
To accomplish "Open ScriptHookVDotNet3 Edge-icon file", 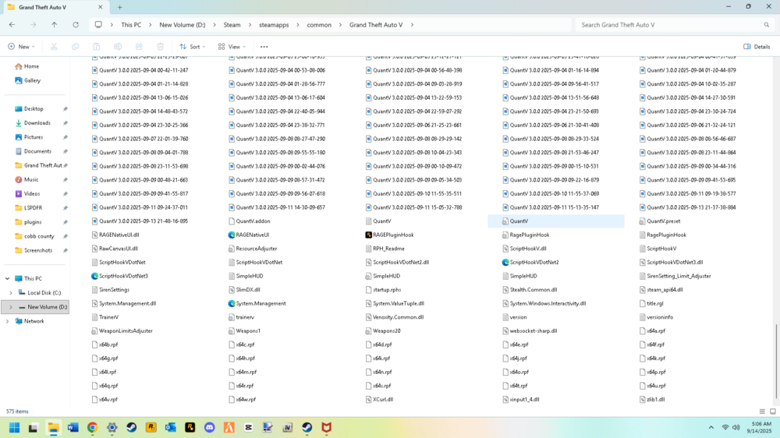I will point(94,276).
